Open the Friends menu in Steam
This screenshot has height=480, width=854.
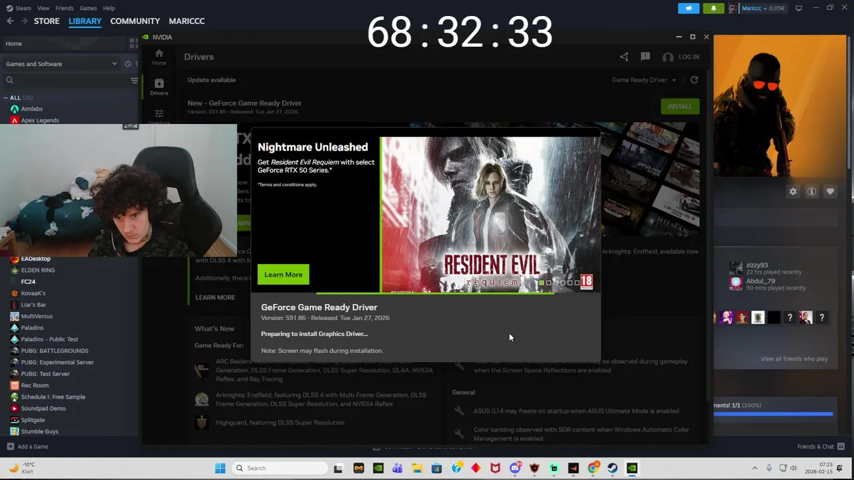(65, 8)
